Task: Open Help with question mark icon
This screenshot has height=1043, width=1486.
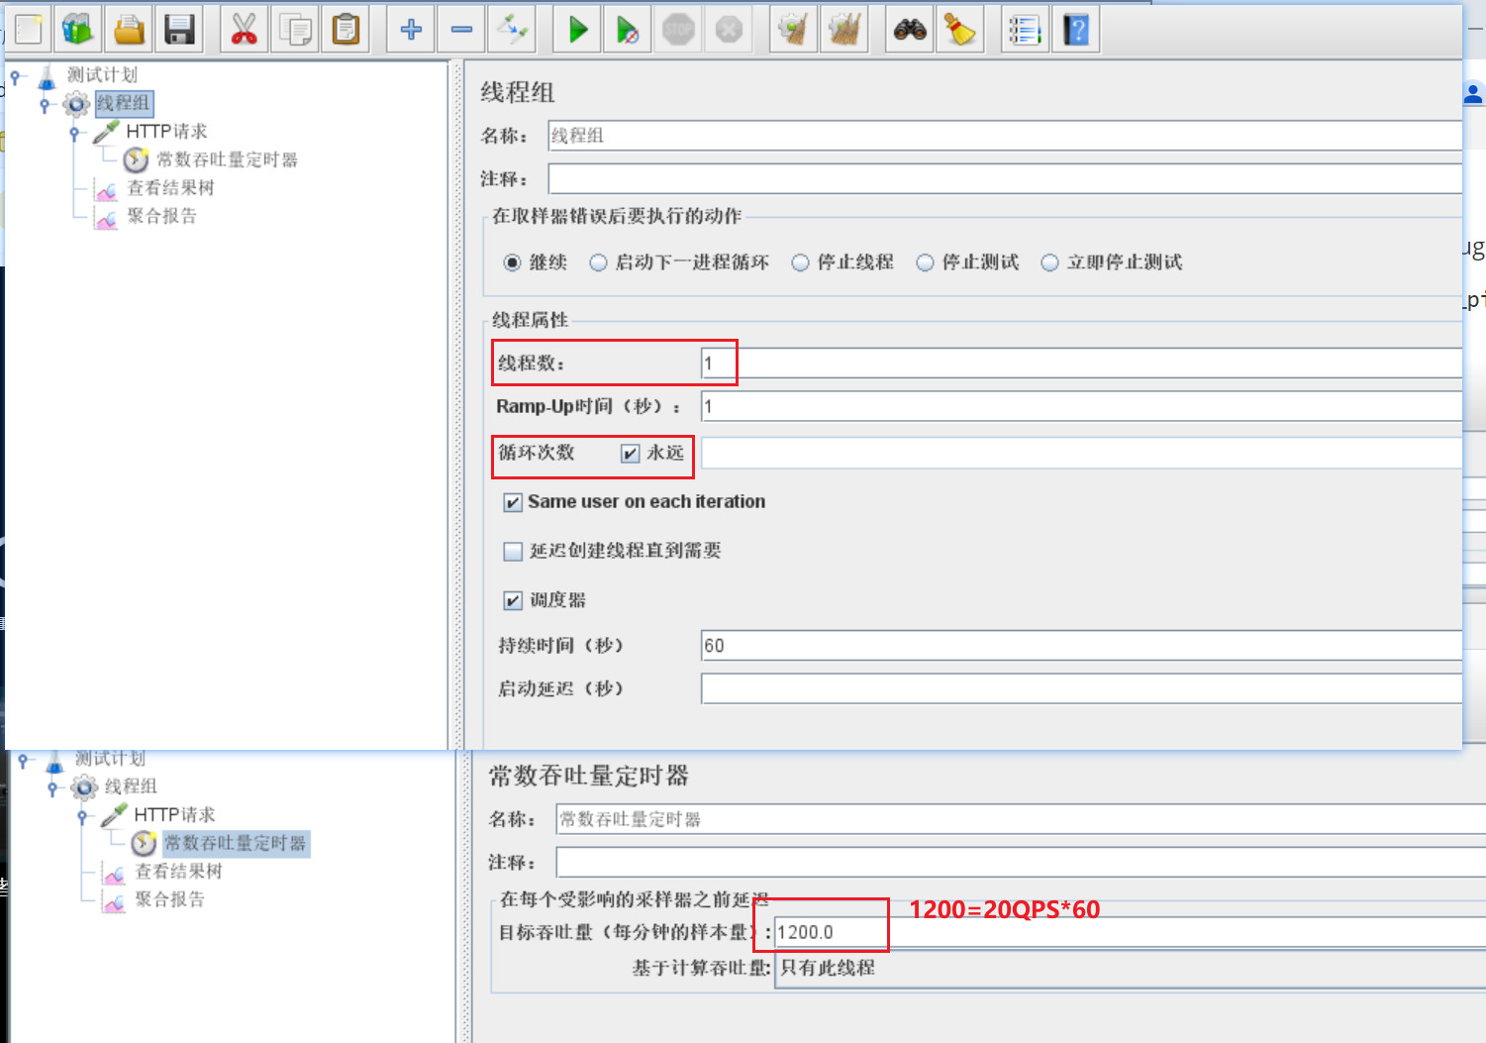Action: point(1076,30)
